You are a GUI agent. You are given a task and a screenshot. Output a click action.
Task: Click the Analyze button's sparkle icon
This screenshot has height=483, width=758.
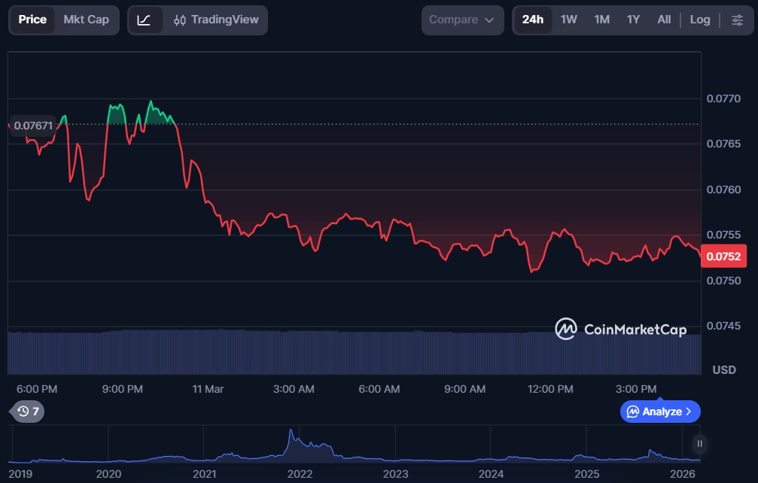pyautogui.click(x=633, y=412)
